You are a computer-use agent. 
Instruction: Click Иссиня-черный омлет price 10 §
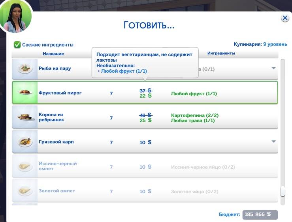pos(146,167)
